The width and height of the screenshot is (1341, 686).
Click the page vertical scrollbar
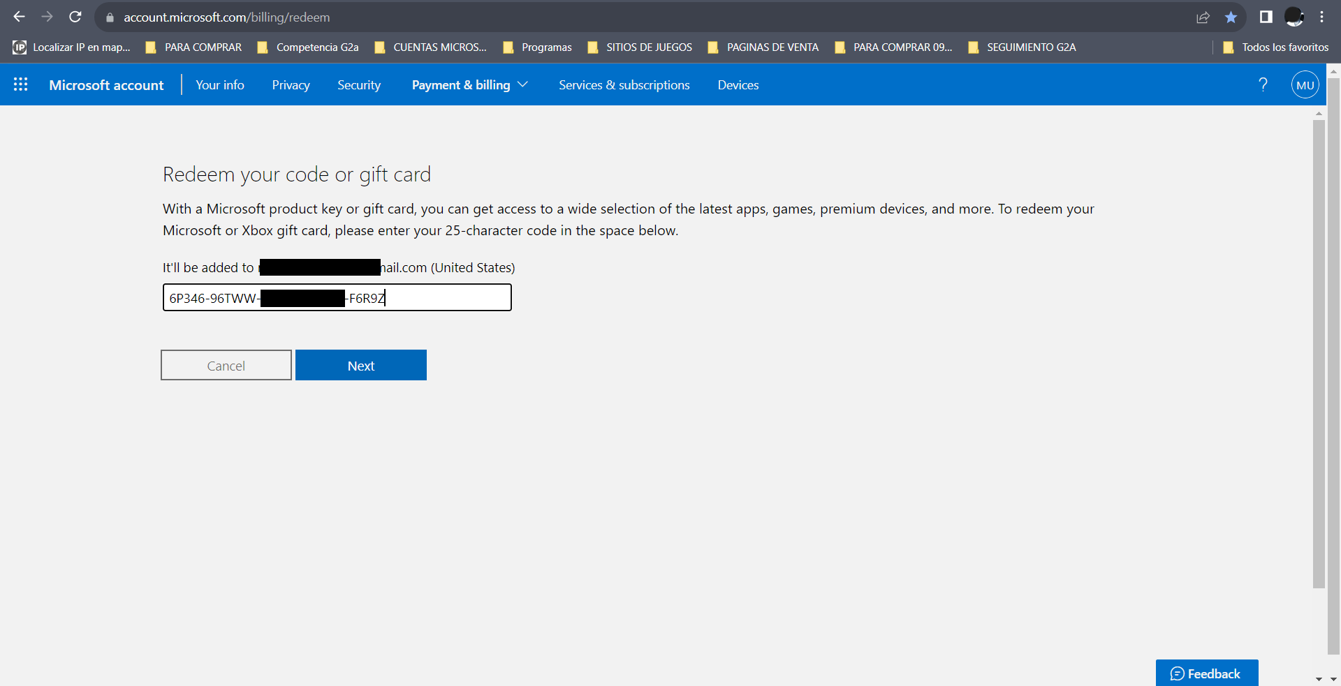coord(1319,349)
